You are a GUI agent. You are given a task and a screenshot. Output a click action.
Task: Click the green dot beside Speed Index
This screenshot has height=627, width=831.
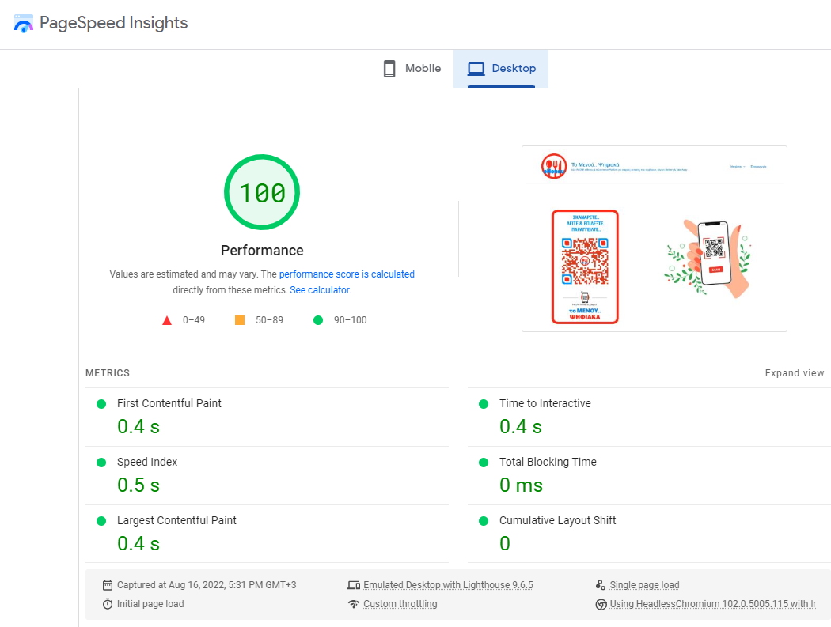[x=101, y=463]
